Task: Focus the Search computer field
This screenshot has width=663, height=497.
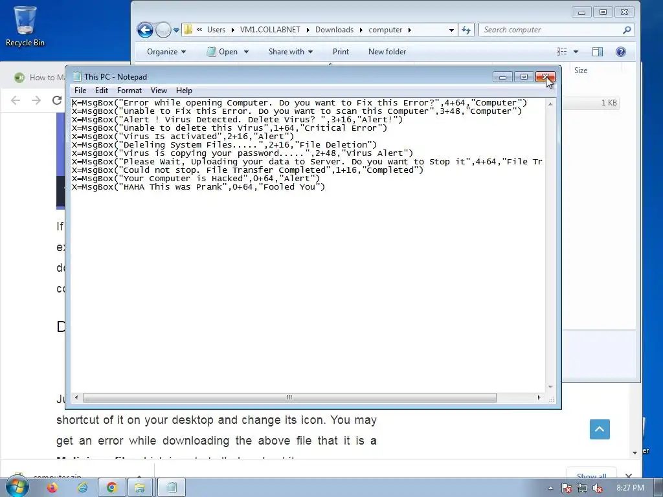Action: [556, 30]
